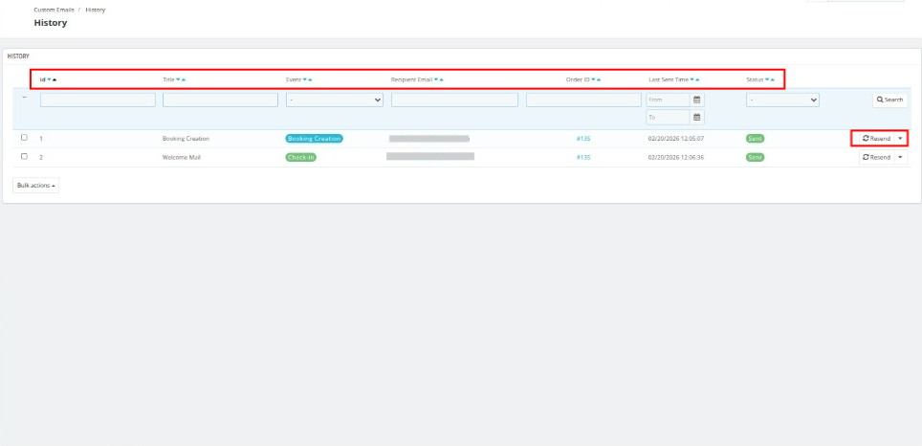Resend the Booking Creation email
922x446 pixels.
[876, 138]
